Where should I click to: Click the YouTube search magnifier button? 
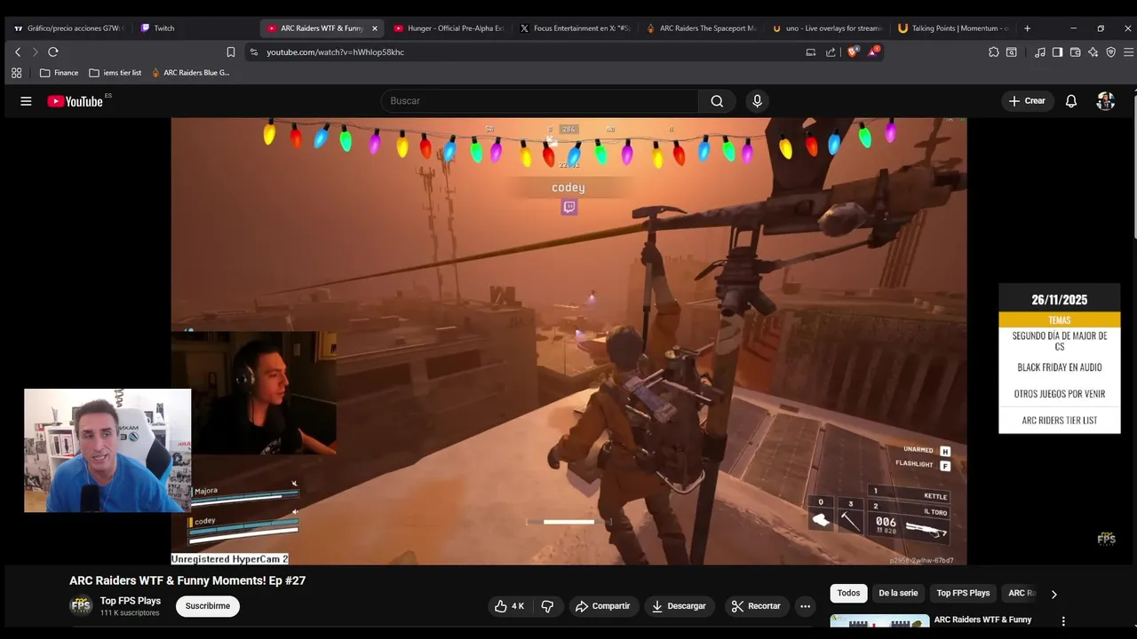click(x=717, y=101)
